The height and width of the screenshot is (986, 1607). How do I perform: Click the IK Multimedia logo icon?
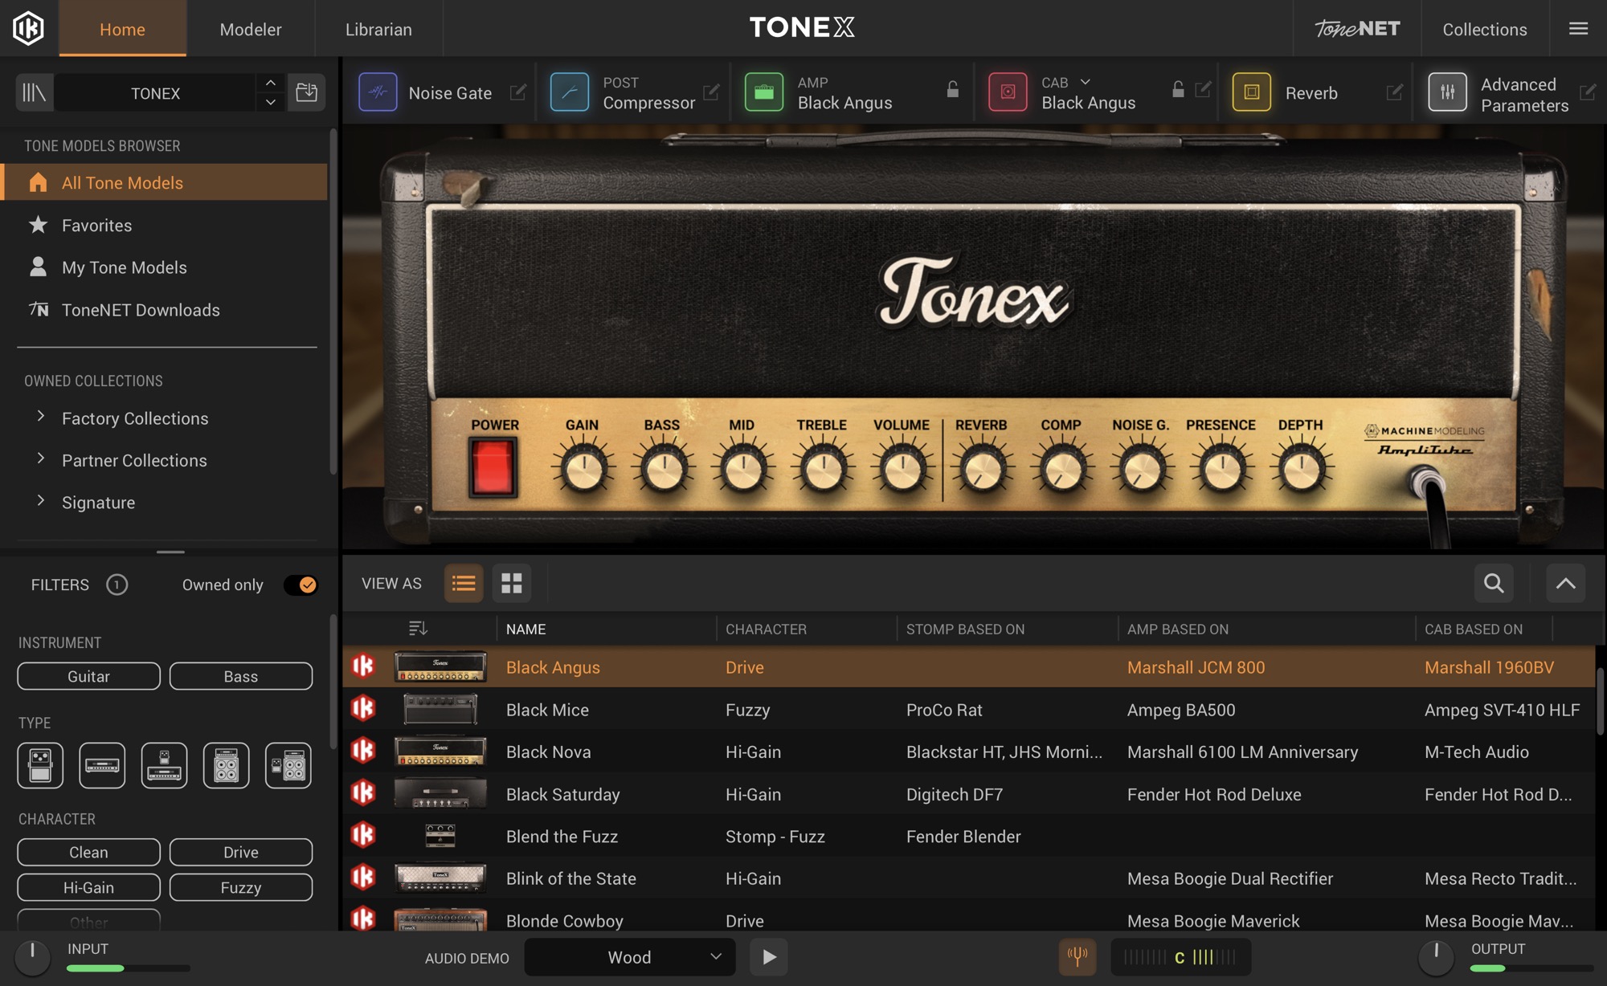(x=28, y=28)
